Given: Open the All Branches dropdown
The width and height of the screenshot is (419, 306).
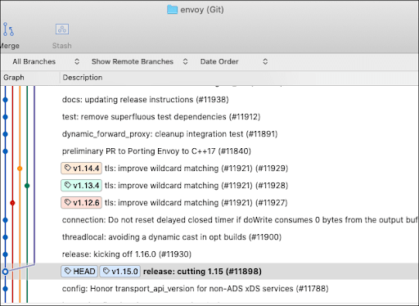Looking at the screenshot, I should (46, 61).
